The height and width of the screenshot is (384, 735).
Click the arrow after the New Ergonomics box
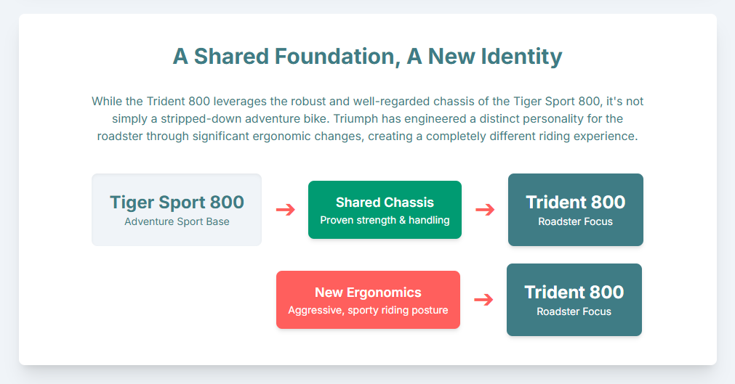coord(483,300)
